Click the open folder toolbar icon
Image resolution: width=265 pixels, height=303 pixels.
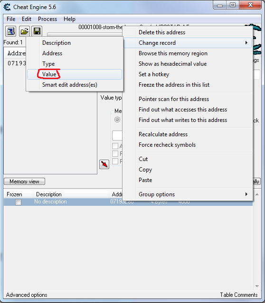coord(24,31)
